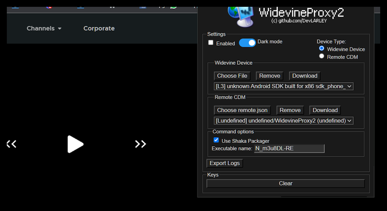Click the fast-forward double-arrow icon
Viewport: 387px width, 211px height.
point(141,144)
